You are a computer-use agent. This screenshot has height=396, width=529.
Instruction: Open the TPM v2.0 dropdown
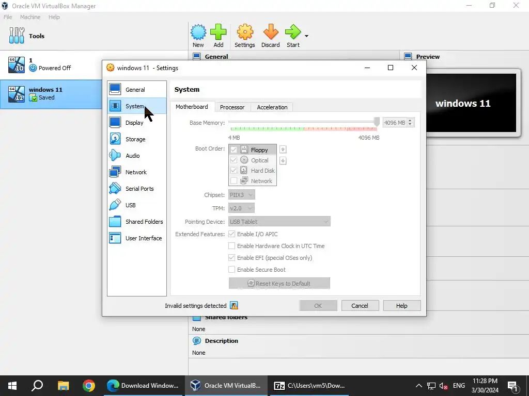[x=241, y=208]
